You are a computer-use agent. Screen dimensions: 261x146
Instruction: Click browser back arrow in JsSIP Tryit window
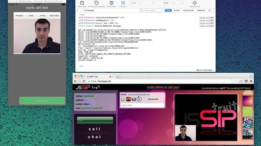point(75,81)
